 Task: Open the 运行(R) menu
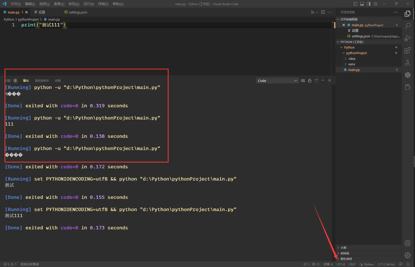click(x=89, y=4)
